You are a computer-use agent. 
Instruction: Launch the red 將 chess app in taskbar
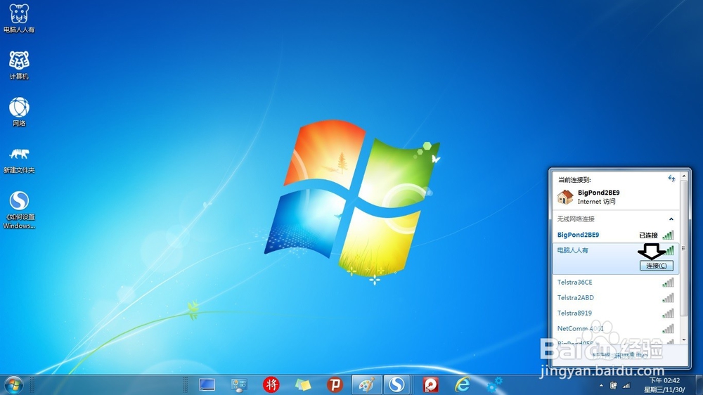[271, 384]
